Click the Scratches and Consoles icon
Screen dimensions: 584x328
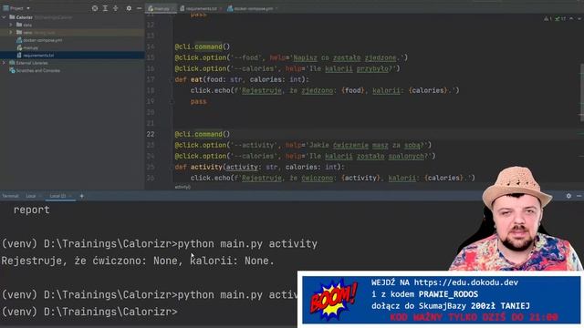tap(12, 70)
